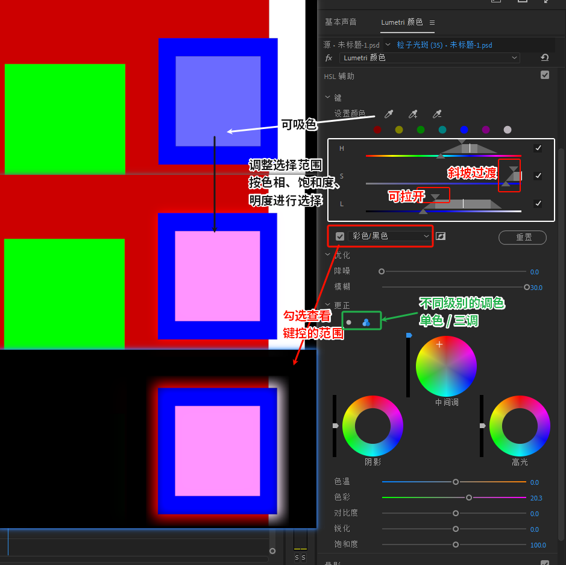Click the 对比度 value 0.0
Screen dimensions: 566x565
[534, 514]
